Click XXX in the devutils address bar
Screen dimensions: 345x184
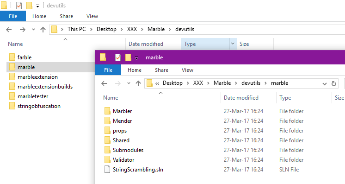click(x=132, y=29)
